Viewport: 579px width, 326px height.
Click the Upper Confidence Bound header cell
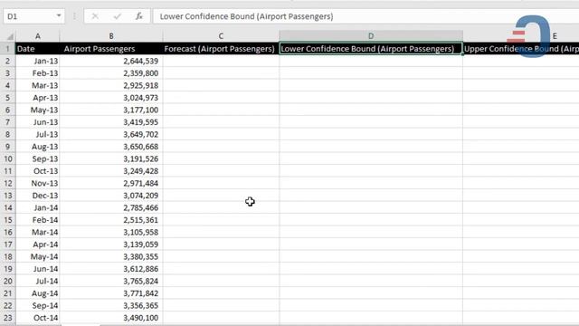pyautogui.click(x=521, y=49)
